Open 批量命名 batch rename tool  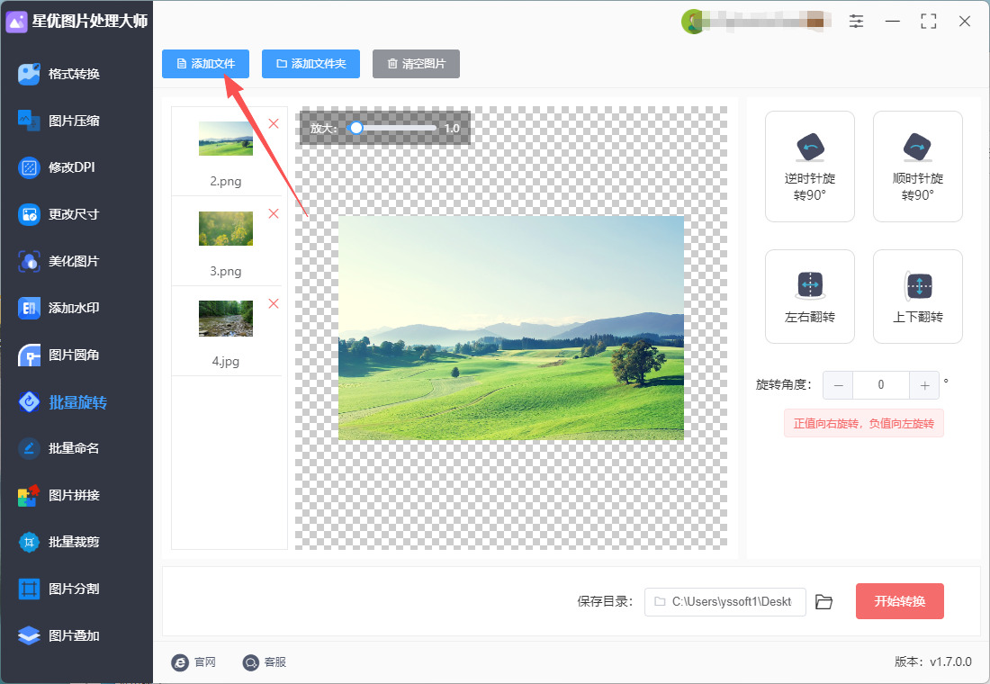tap(59, 448)
